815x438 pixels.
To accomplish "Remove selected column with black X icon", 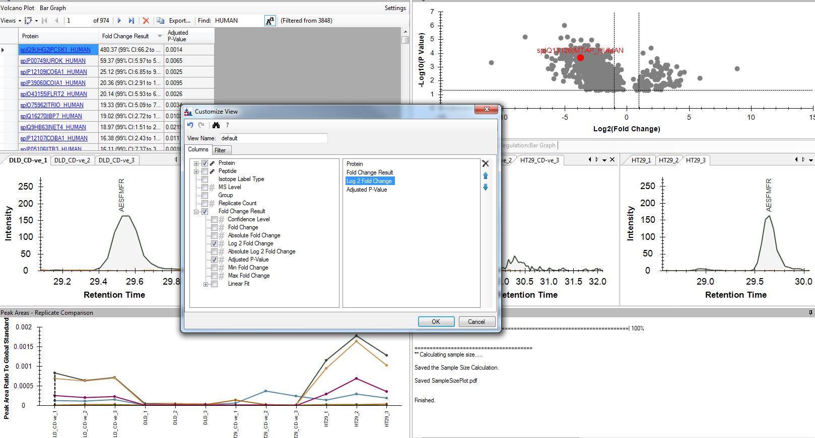I will pyautogui.click(x=485, y=163).
